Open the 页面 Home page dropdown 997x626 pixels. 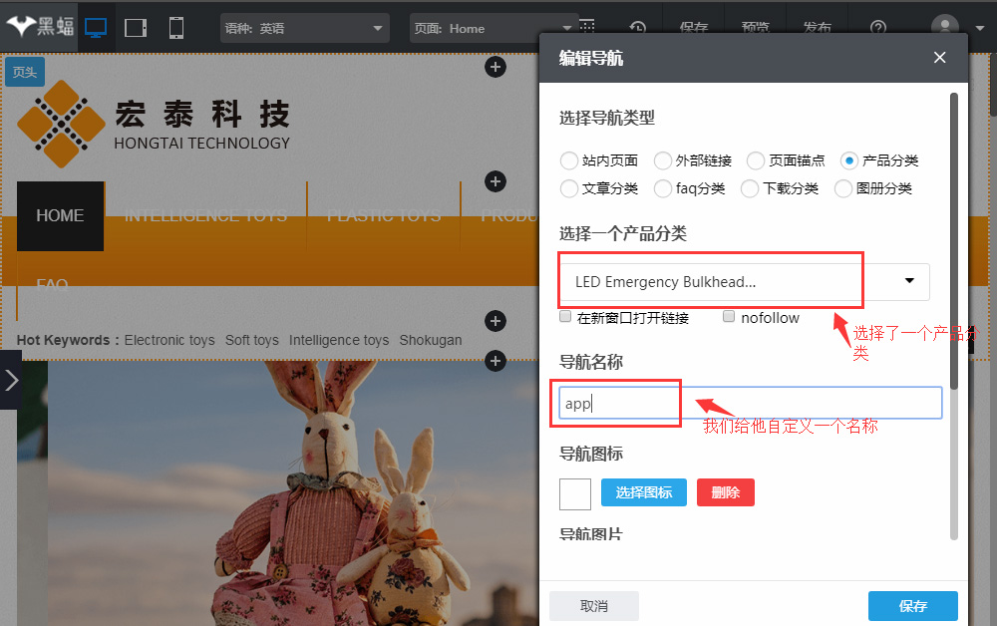click(494, 29)
